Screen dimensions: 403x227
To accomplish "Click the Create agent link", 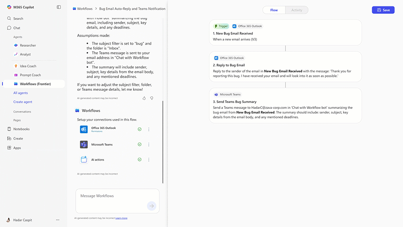I will (x=23, y=102).
